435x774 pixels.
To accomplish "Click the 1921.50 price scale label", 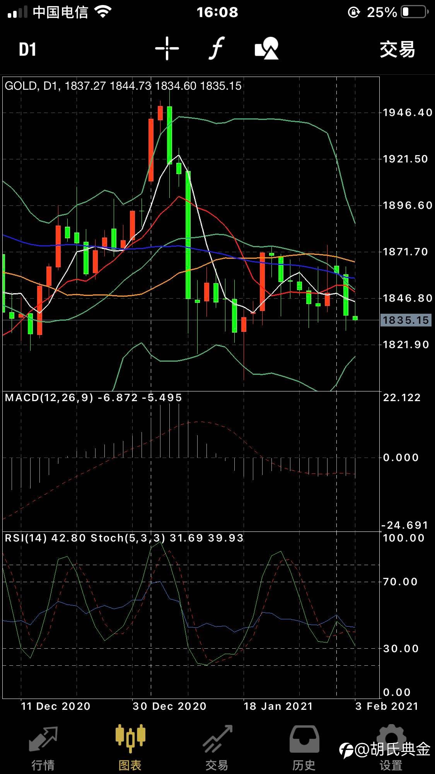I will click(405, 159).
